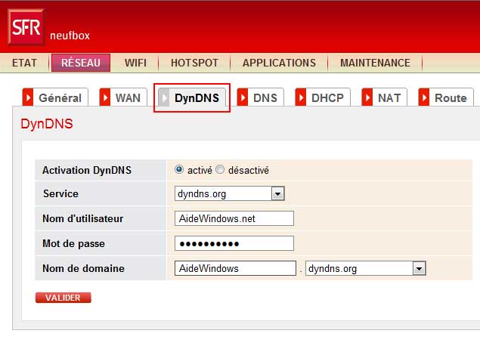
Task: Expand the domain suffix dyndns.org dropdown
Action: 419,268
